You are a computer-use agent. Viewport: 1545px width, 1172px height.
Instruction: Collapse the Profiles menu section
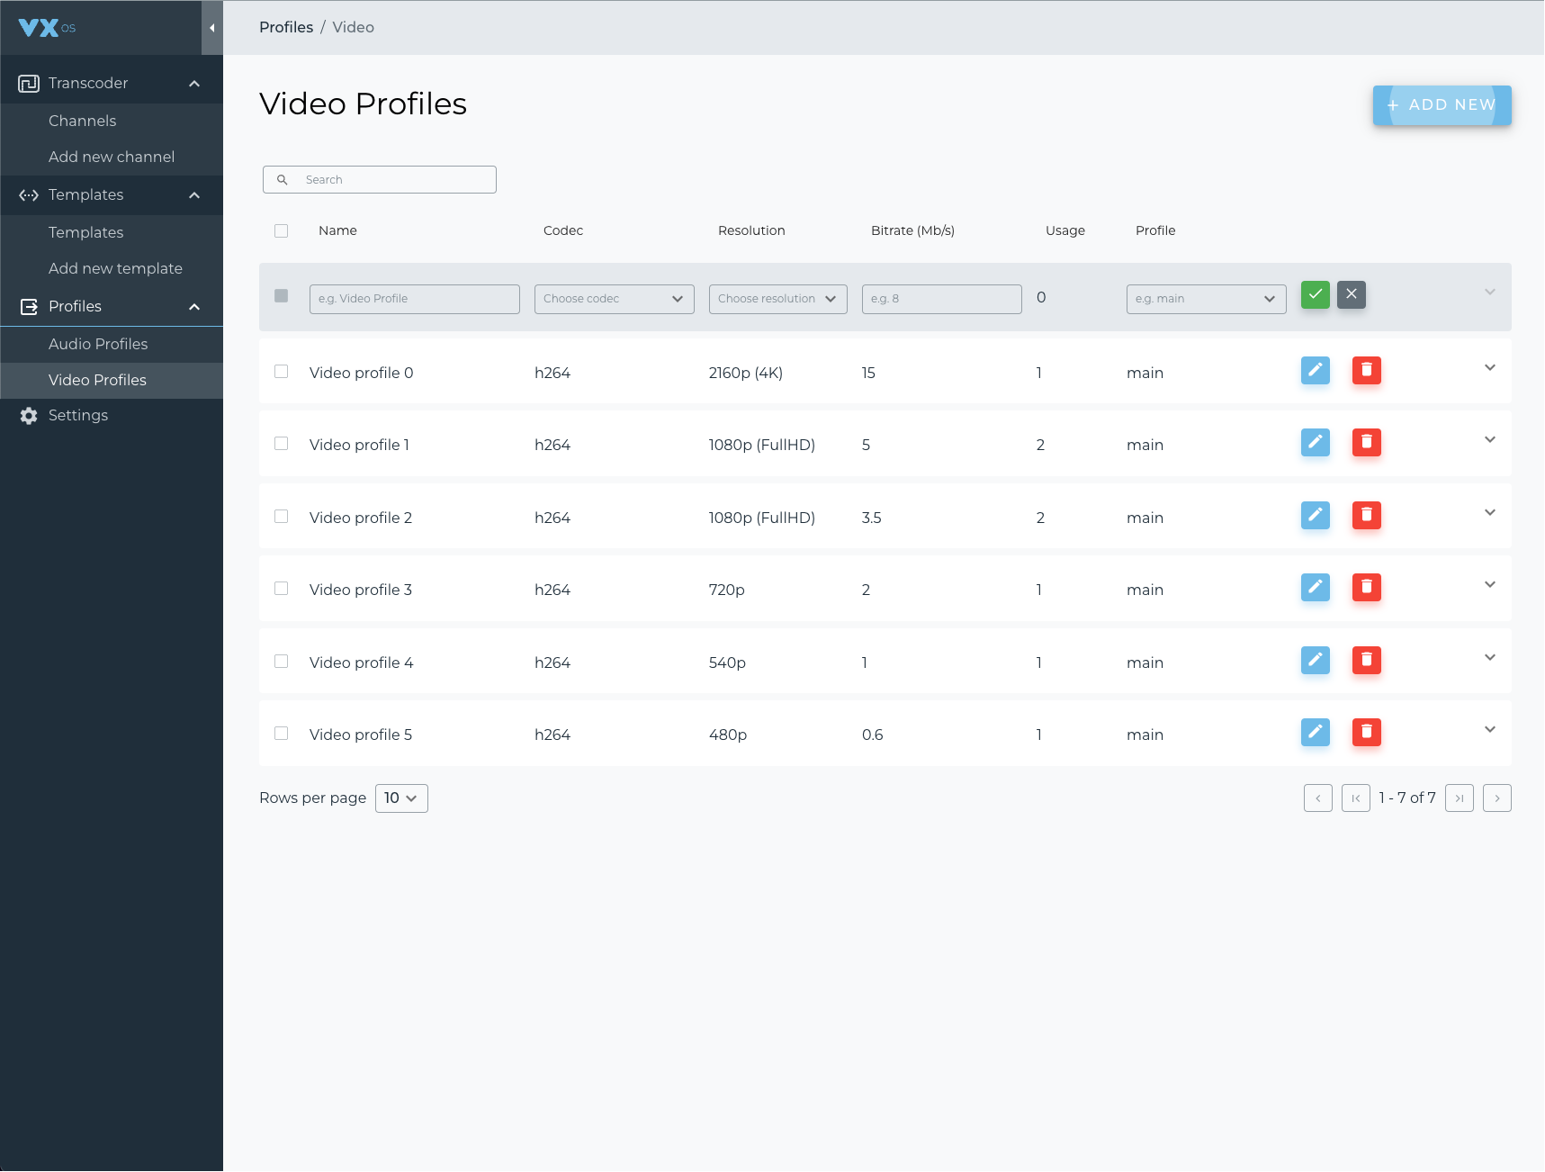194,307
